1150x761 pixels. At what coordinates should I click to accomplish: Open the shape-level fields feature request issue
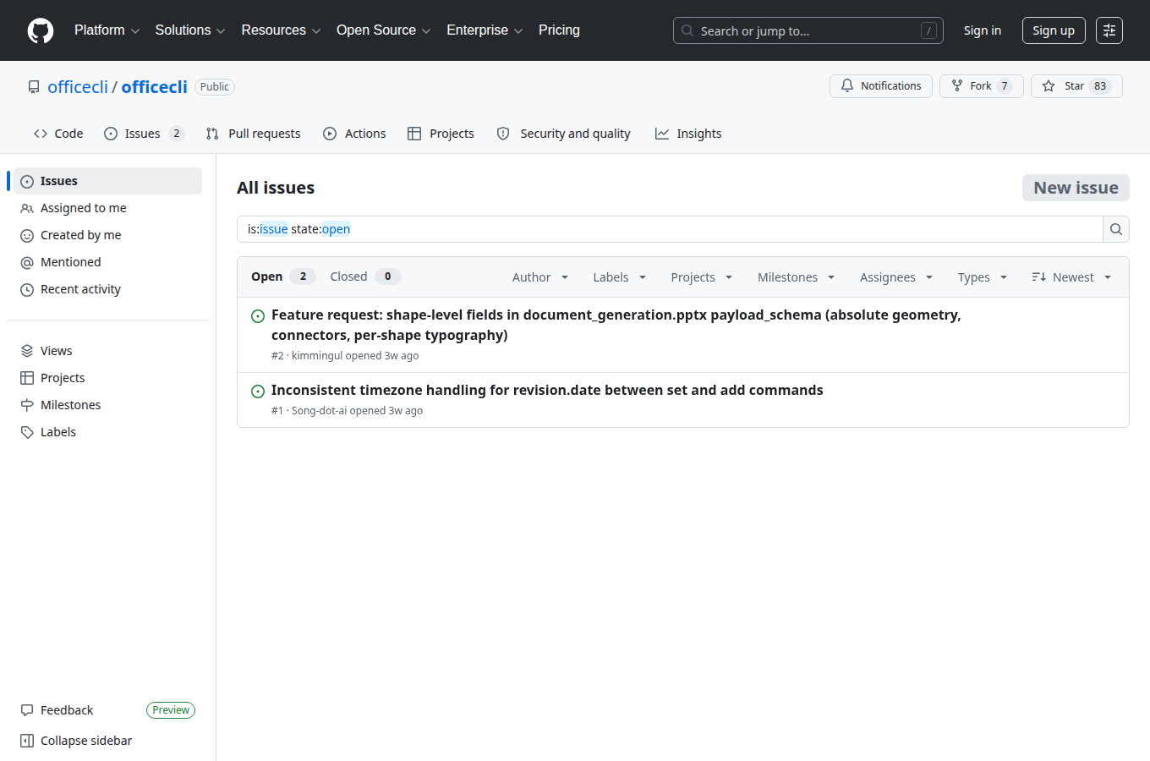[x=616, y=325]
